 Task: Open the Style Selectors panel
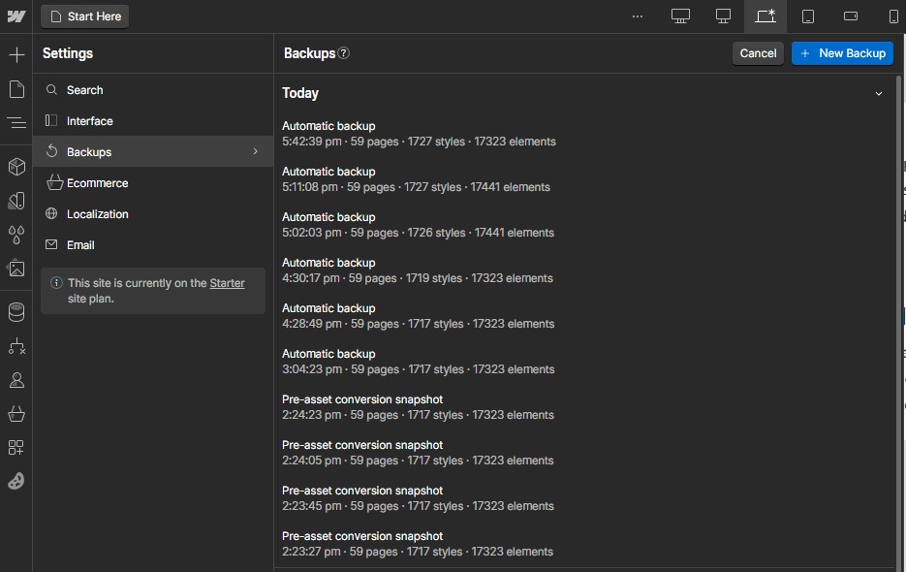(x=16, y=201)
